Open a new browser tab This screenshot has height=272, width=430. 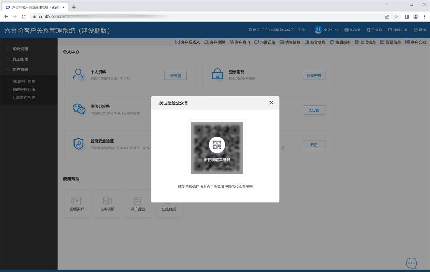click(74, 7)
